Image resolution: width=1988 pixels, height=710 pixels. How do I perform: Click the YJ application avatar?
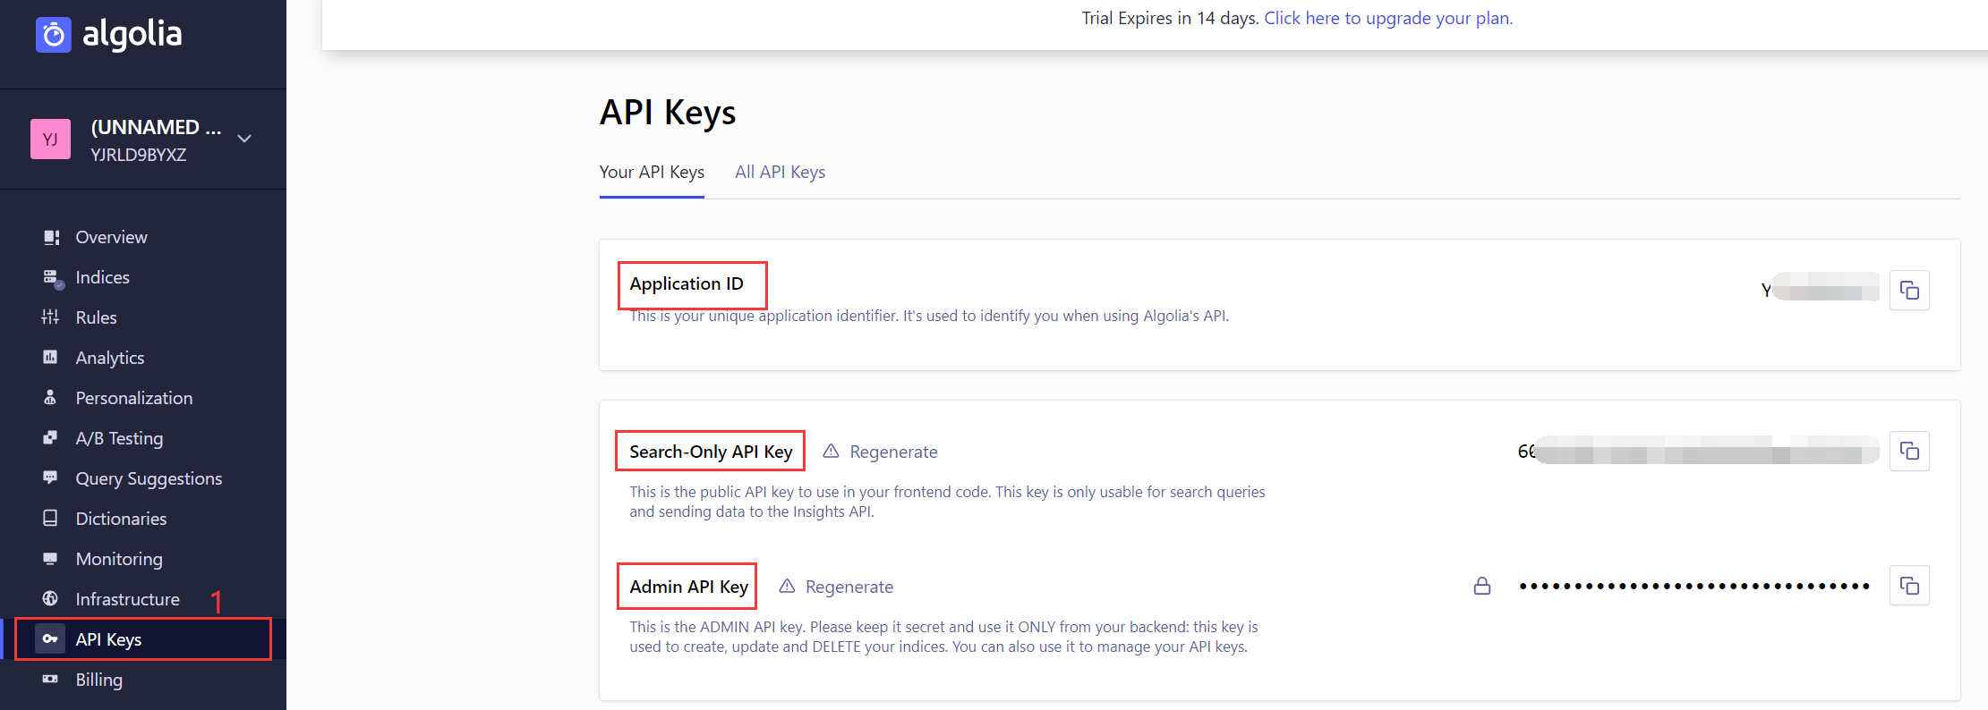coord(50,139)
